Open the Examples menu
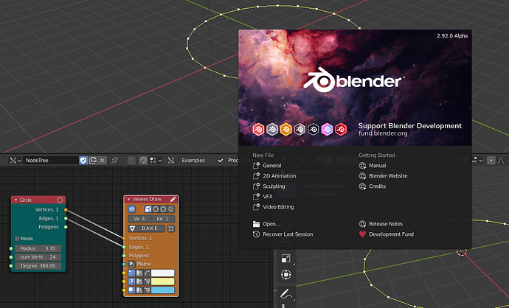The image size is (509, 308). coord(193,161)
